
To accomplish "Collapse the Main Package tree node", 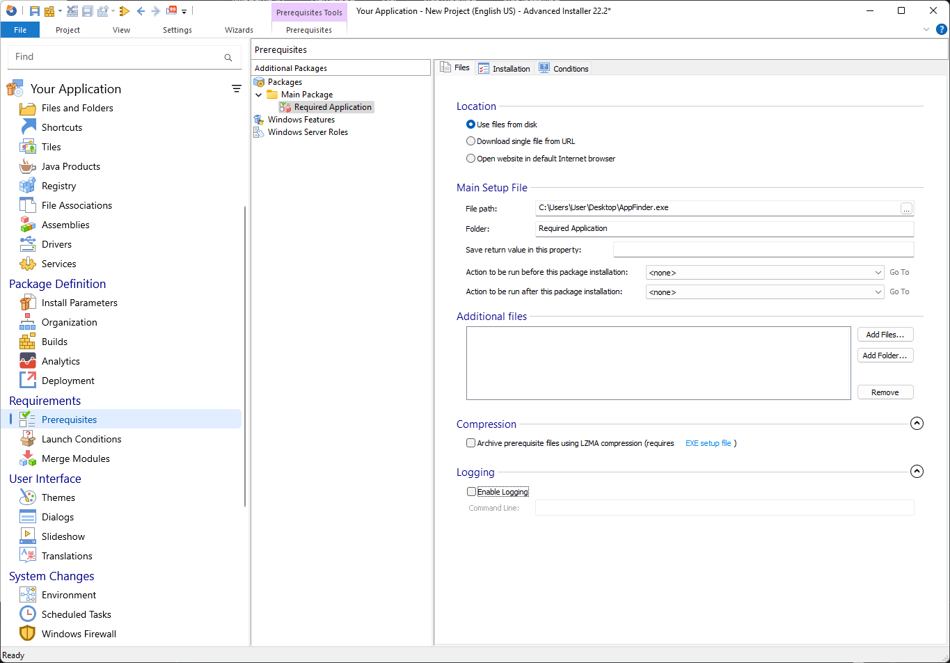I will click(259, 95).
